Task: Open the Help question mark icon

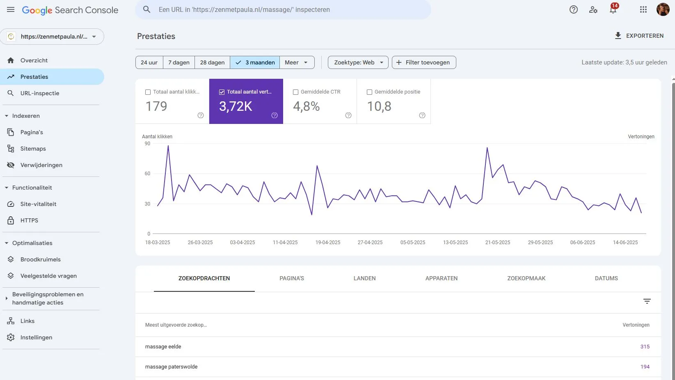Action: pyautogui.click(x=574, y=9)
